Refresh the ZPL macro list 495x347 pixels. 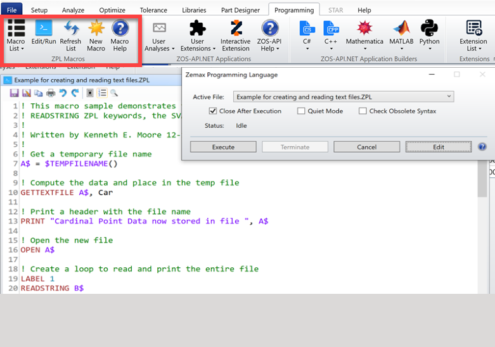pos(70,35)
